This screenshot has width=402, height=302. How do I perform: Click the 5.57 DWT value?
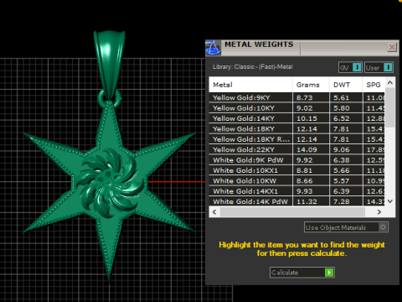341,180
